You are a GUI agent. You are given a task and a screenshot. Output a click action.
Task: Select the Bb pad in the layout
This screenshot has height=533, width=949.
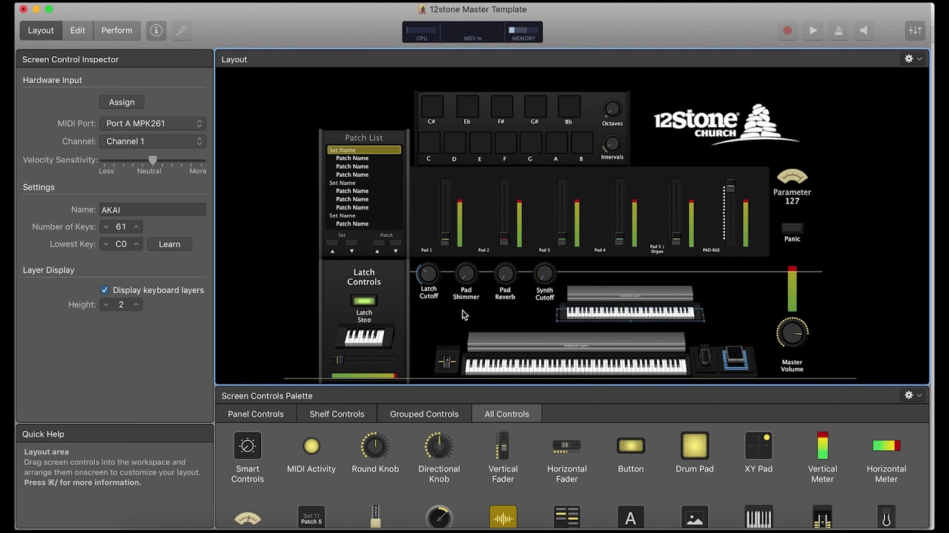(x=569, y=106)
